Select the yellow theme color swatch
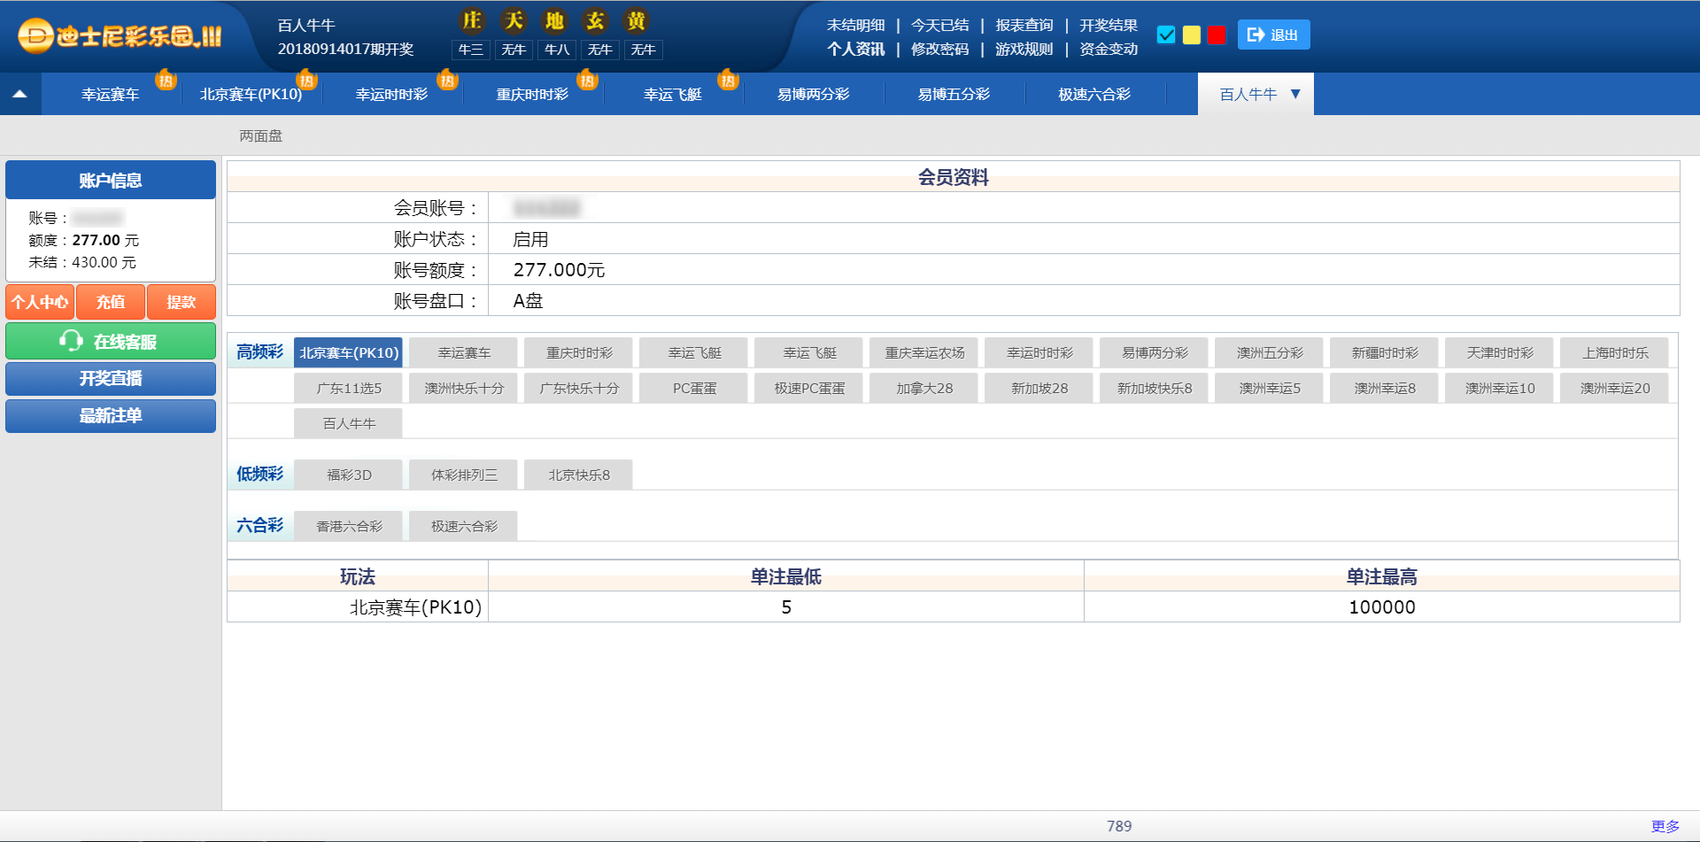Screen dimensions: 1700x842 coord(1192,35)
